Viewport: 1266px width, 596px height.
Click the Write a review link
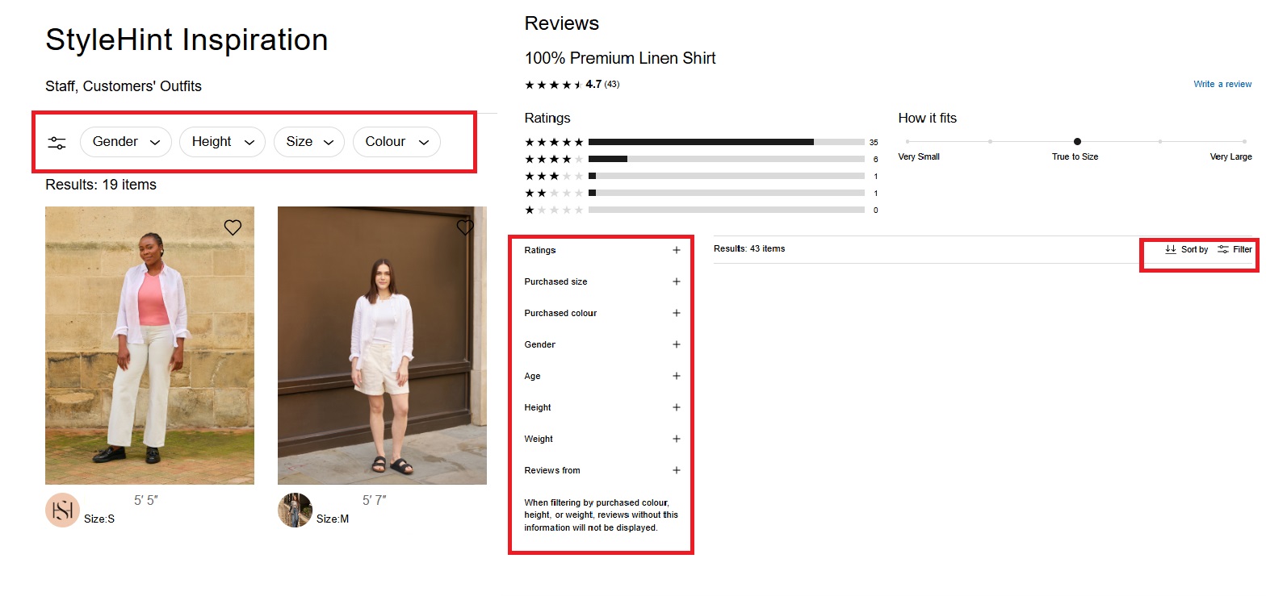1222,84
